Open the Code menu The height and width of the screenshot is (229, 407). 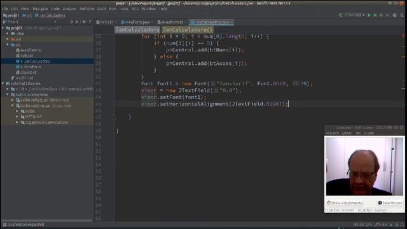click(55, 9)
